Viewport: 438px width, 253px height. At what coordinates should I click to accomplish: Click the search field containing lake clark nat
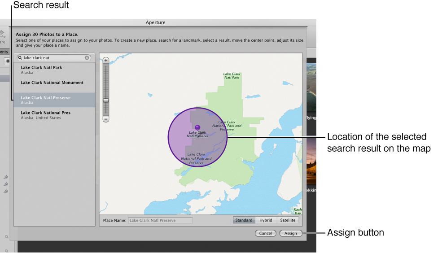coord(54,58)
